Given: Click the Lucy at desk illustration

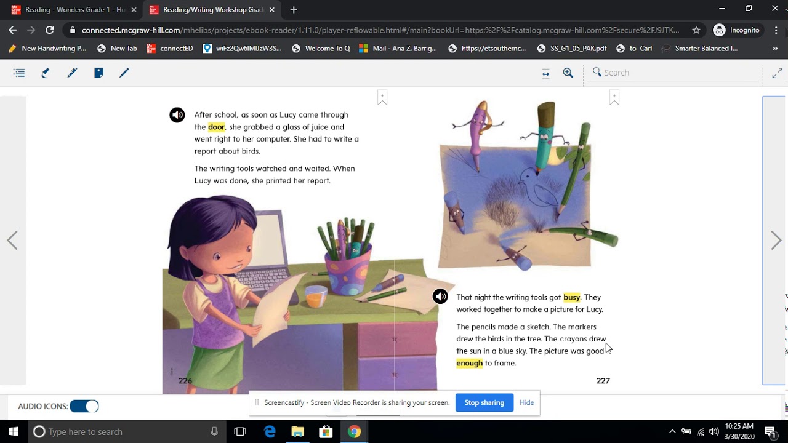Looking at the screenshot, I should [300, 293].
